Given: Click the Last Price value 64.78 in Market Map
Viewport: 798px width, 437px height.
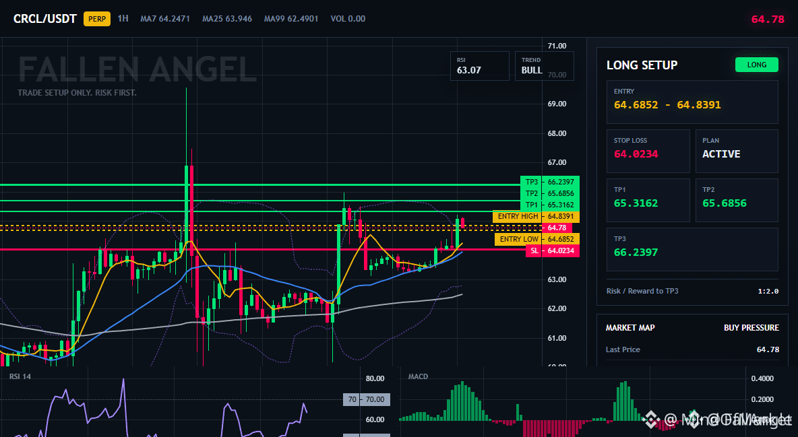Looking at the screenshot, I should (x=768, y=349).
